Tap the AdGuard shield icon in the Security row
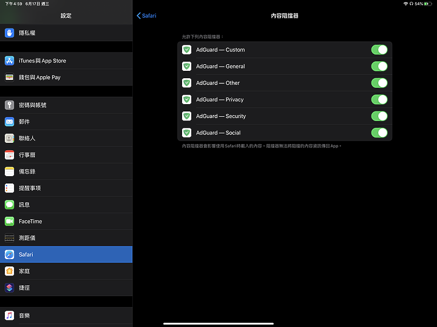Screen dimensions: 437x327 (x=187, y=116)
